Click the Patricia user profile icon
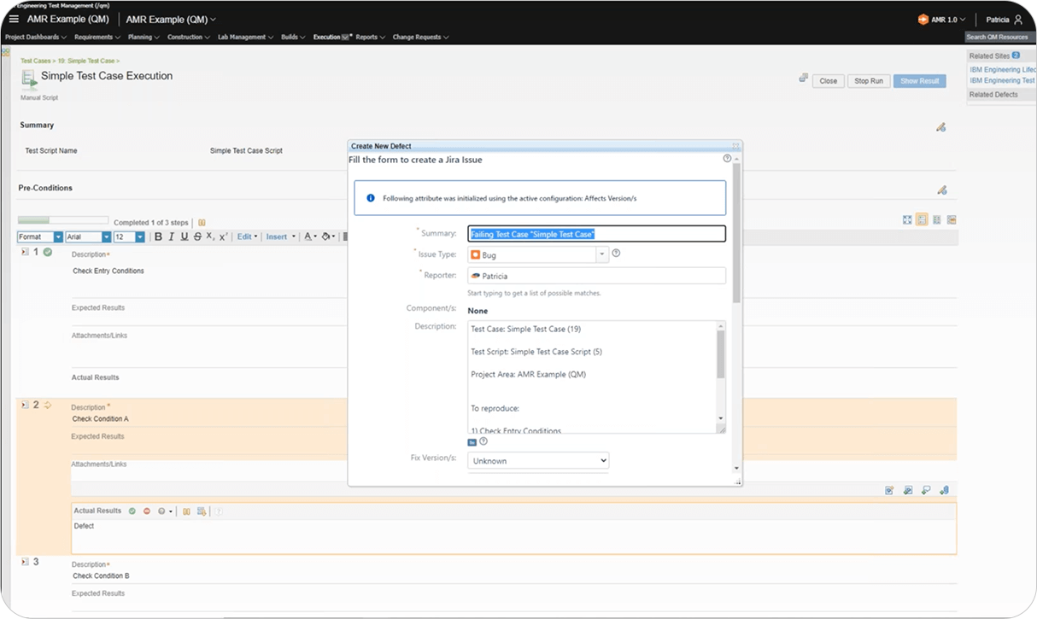1037x619 pixels. tap(1017, 20)
